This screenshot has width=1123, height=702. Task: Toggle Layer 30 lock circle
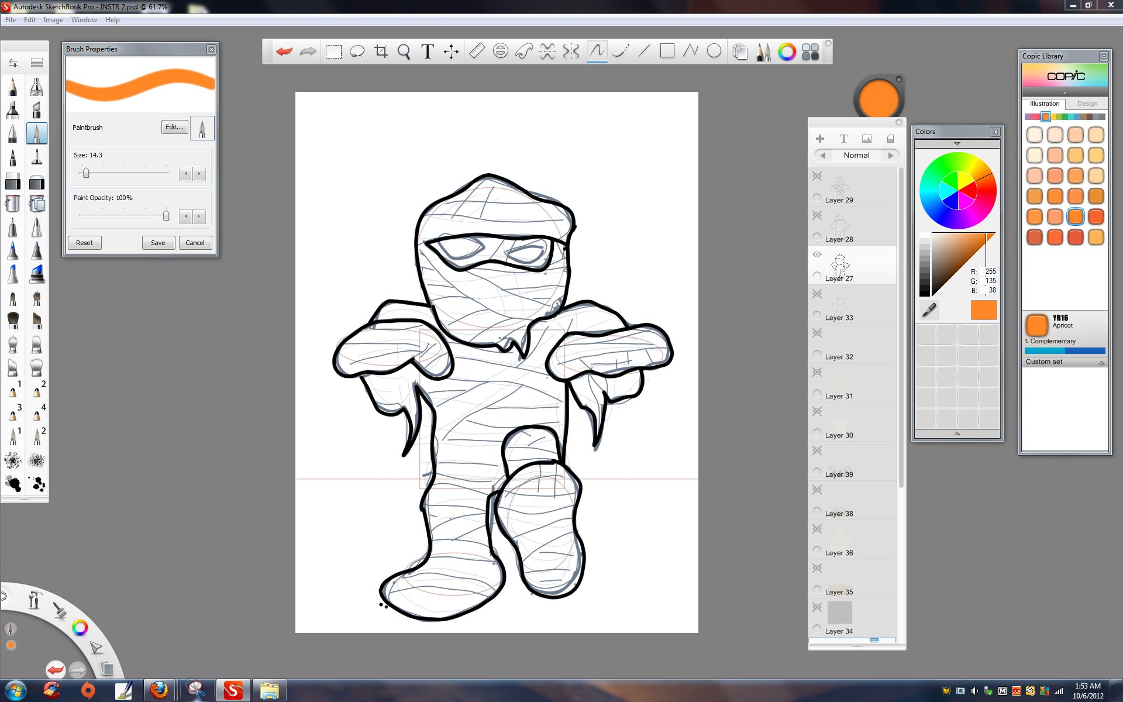817,433
